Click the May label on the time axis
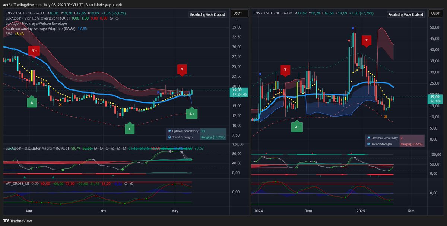 (175, 211)
